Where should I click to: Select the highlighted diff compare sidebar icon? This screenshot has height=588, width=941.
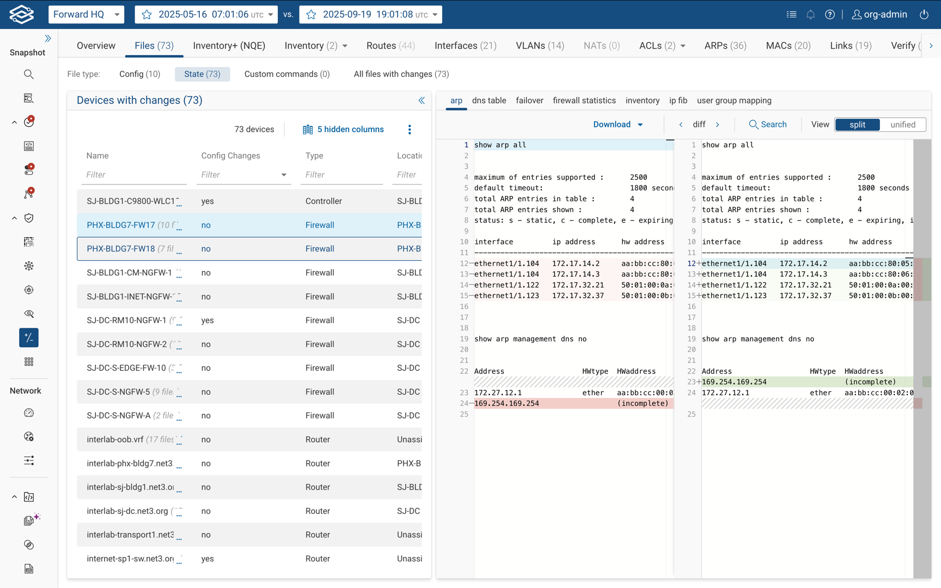pos(29,338)
